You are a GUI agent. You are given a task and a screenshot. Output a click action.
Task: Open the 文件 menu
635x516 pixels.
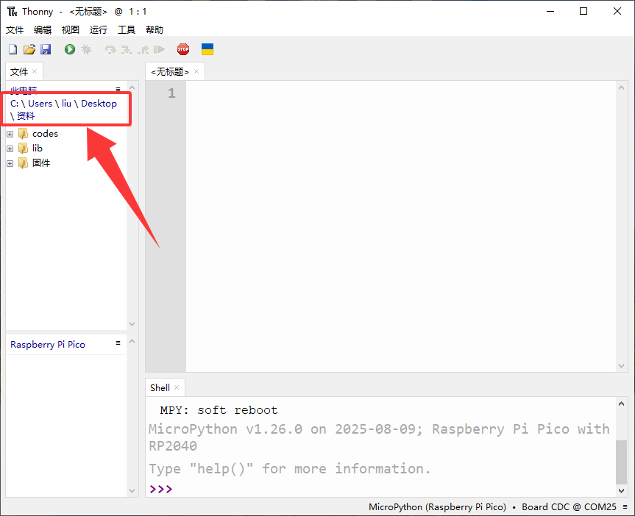pyautogui.click(x=15, y=30)
